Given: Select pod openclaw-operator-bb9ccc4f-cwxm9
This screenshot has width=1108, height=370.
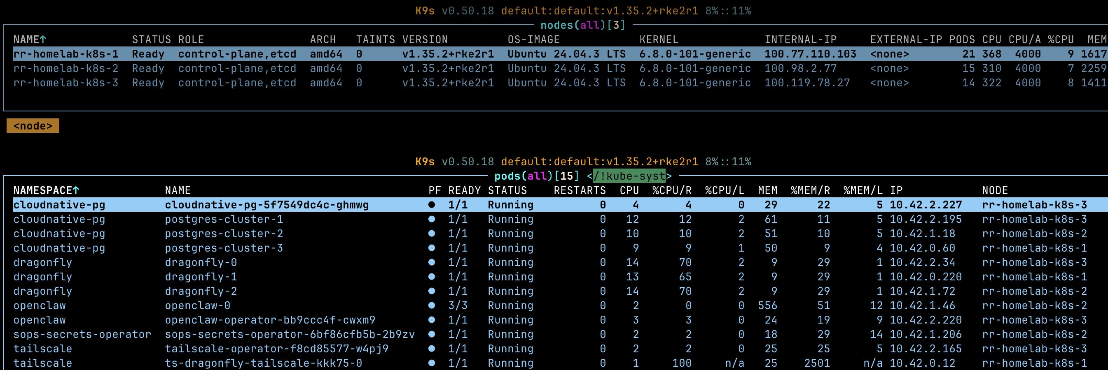Looking at the screenshot, I should 561,320.
